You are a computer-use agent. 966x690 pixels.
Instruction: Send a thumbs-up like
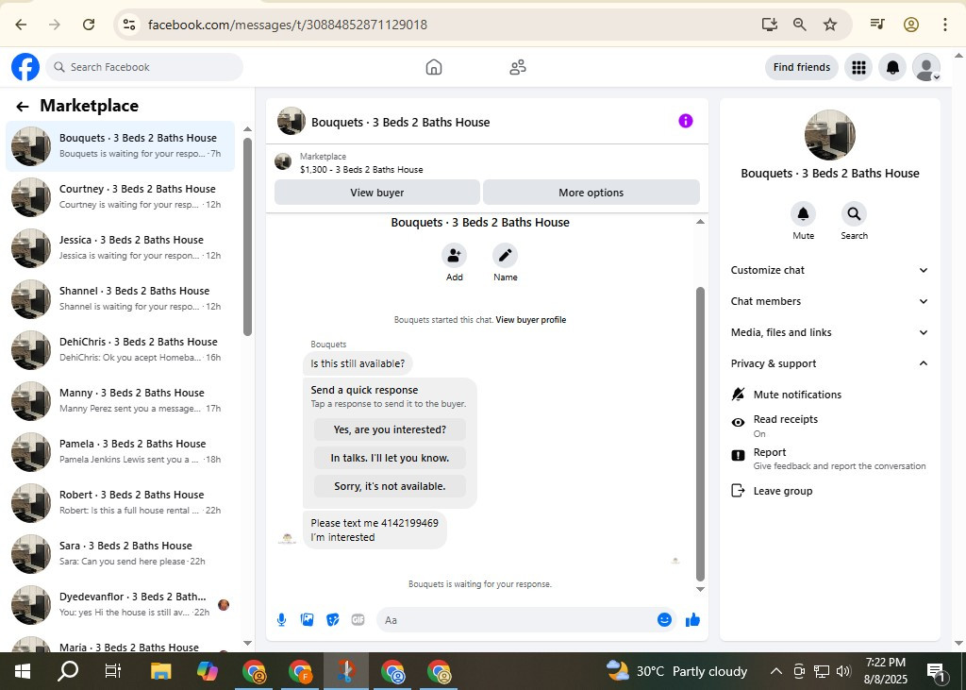point(692,620)
